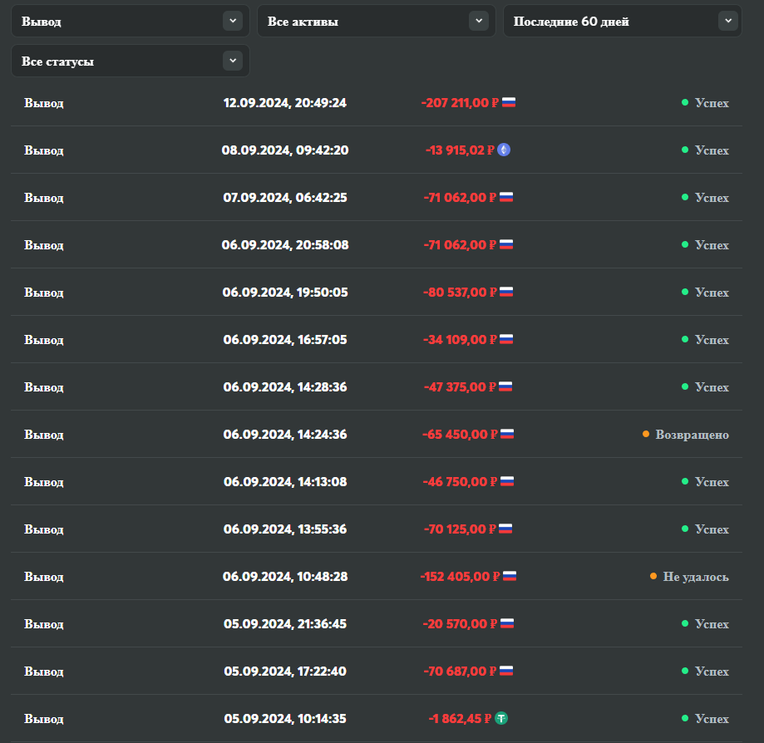Screen dimensions: 764x743
Task: Click the -80 537,00 ₽ amount
Action: (x=459, y=293)
